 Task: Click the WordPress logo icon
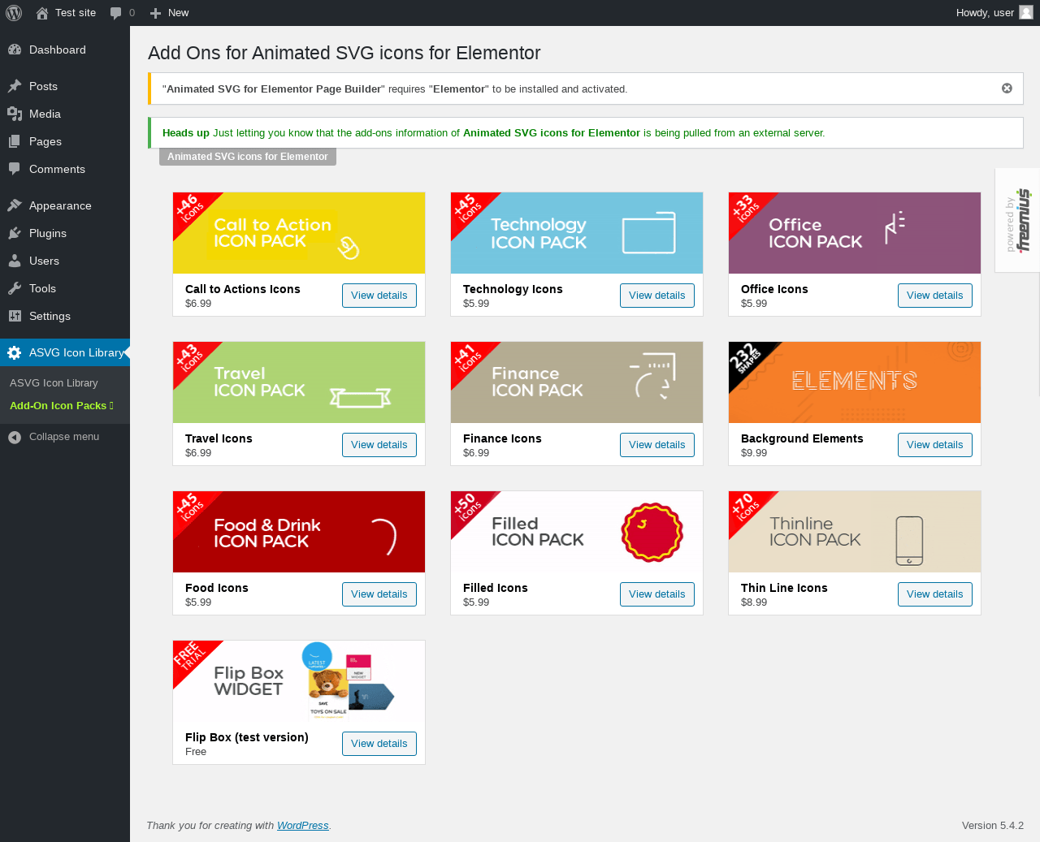point(14,13)
